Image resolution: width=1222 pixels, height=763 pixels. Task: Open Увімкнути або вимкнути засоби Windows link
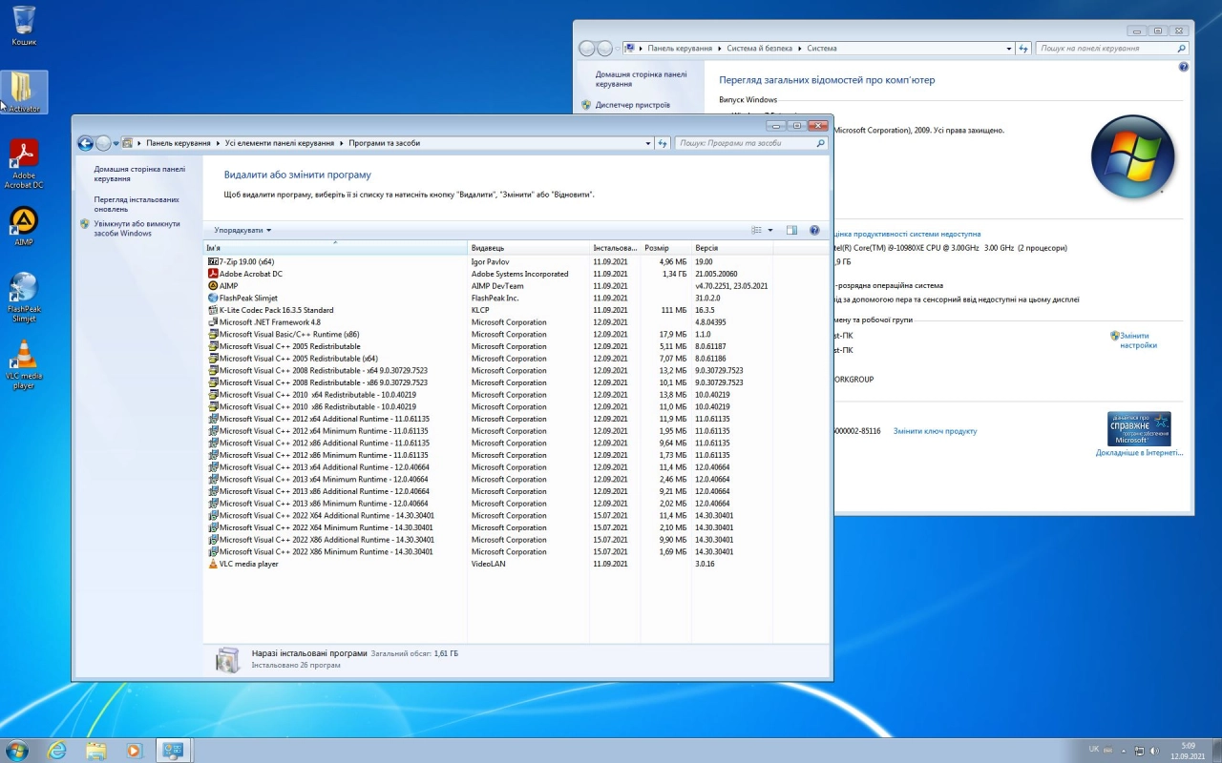[x=137, y=228]
